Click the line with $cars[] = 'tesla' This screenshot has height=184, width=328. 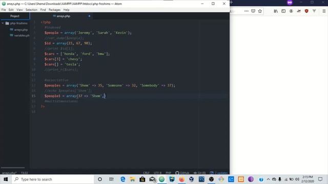pos(62,64)
